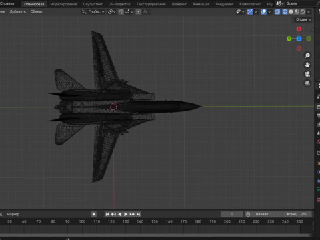The height and width of the screenshot is (240, 320).
Task: Click the negative X axis gizmo circle
Action: tap(299, 49)
